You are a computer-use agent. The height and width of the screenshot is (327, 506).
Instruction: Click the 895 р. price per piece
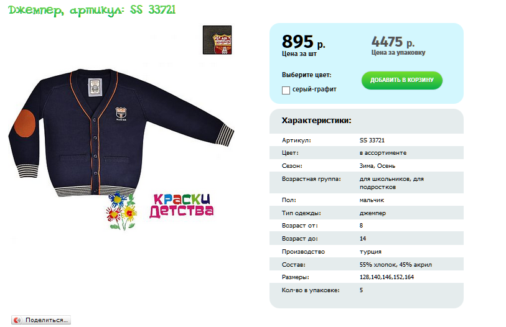tap(303, 42)
